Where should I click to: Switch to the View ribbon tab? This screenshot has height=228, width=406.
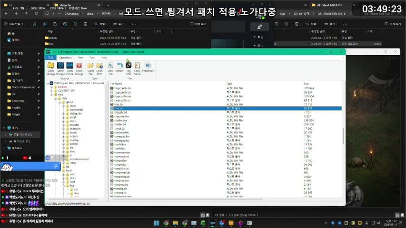[x=80, y=57]
